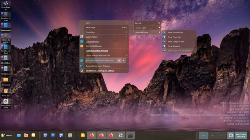Open Environment & Workspace Settings

100,71
